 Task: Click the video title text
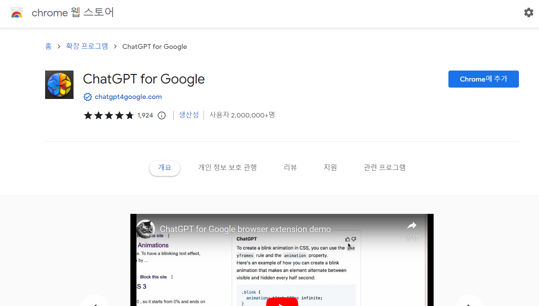tap(245, 229)
